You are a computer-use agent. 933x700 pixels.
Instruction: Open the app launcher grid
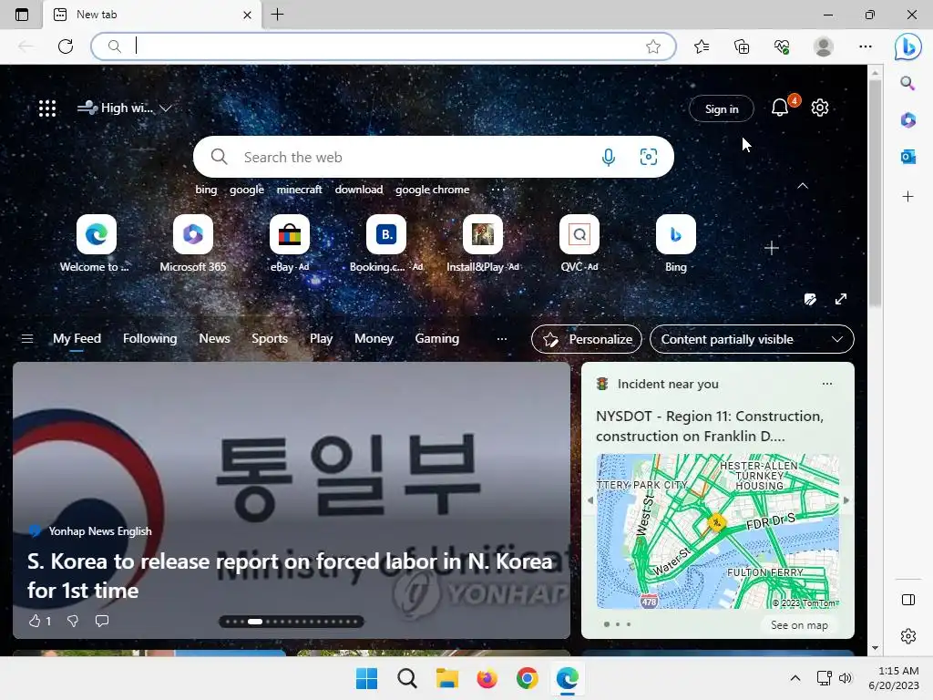47,108
